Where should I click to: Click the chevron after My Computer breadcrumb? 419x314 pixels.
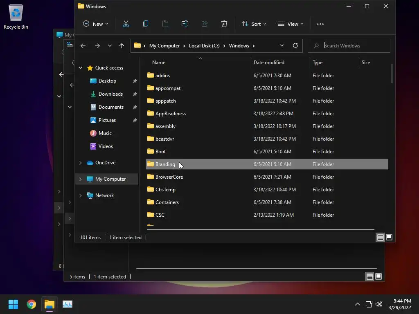pyautogui.click(x=184, y=46)
